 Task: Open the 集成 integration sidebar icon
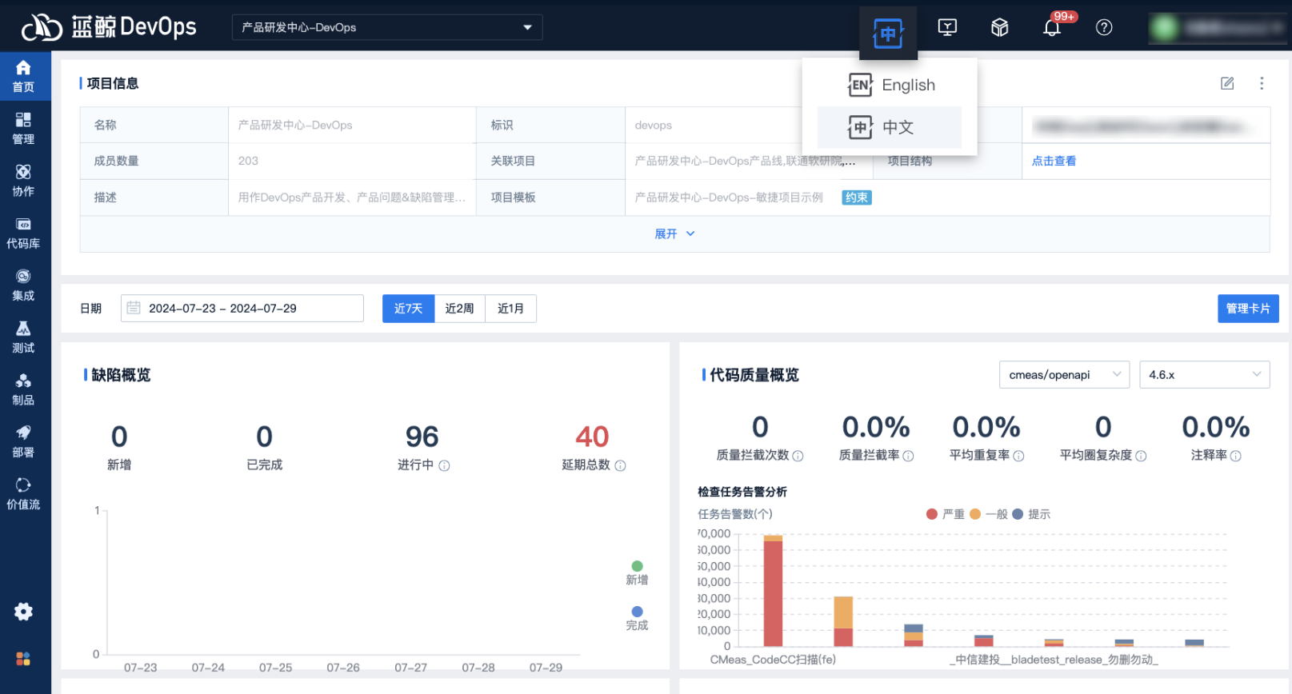pos(23,285)
